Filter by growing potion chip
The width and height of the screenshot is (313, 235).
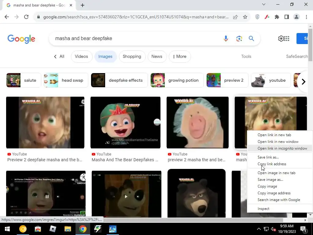[x=177, y=80]
